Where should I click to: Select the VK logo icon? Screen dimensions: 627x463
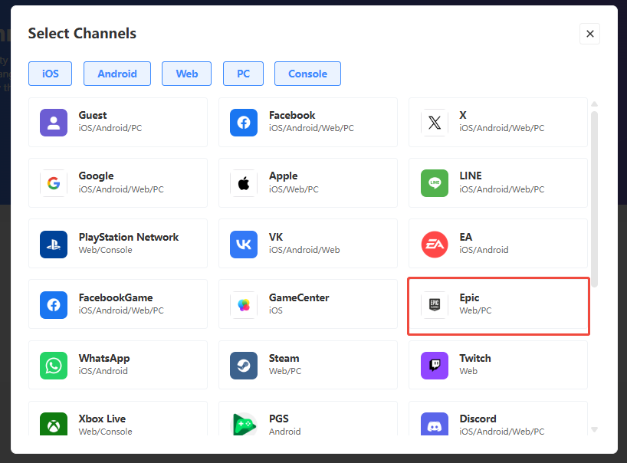[x=244, y=244]
